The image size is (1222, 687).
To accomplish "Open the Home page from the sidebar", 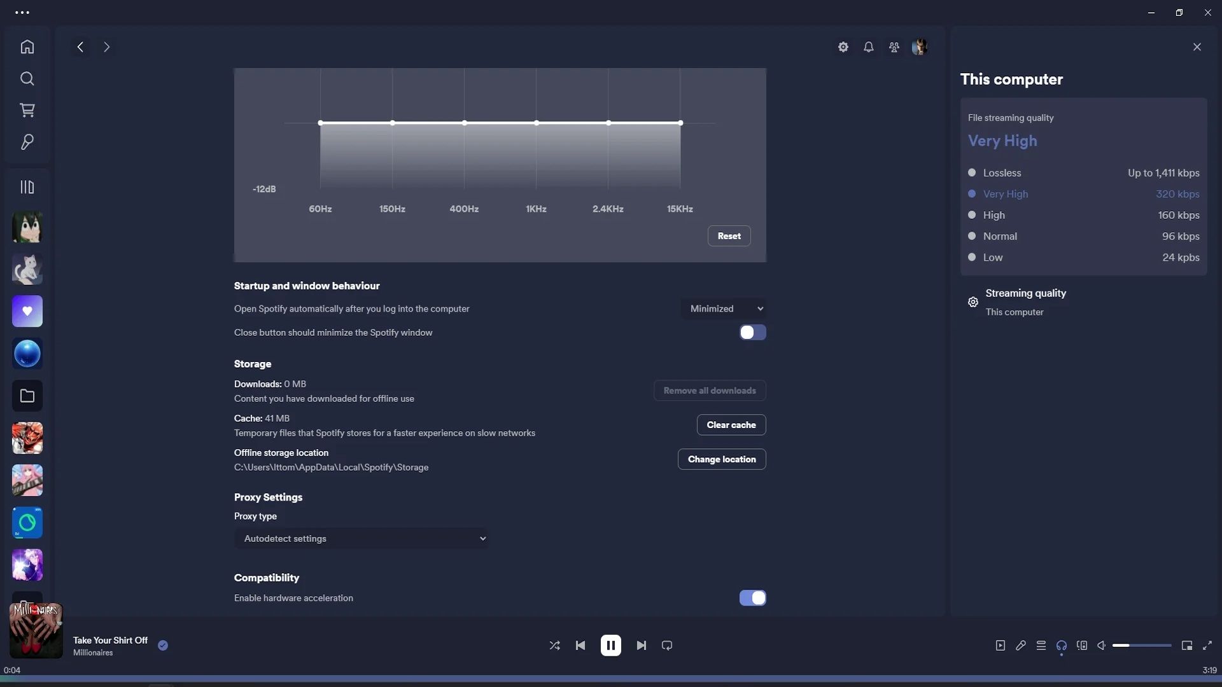I will 26,46.
